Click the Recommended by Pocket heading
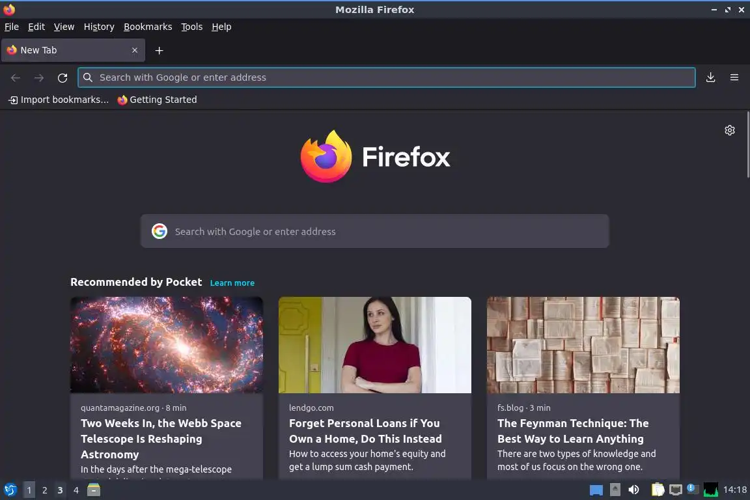 click(x=136, y=282)
